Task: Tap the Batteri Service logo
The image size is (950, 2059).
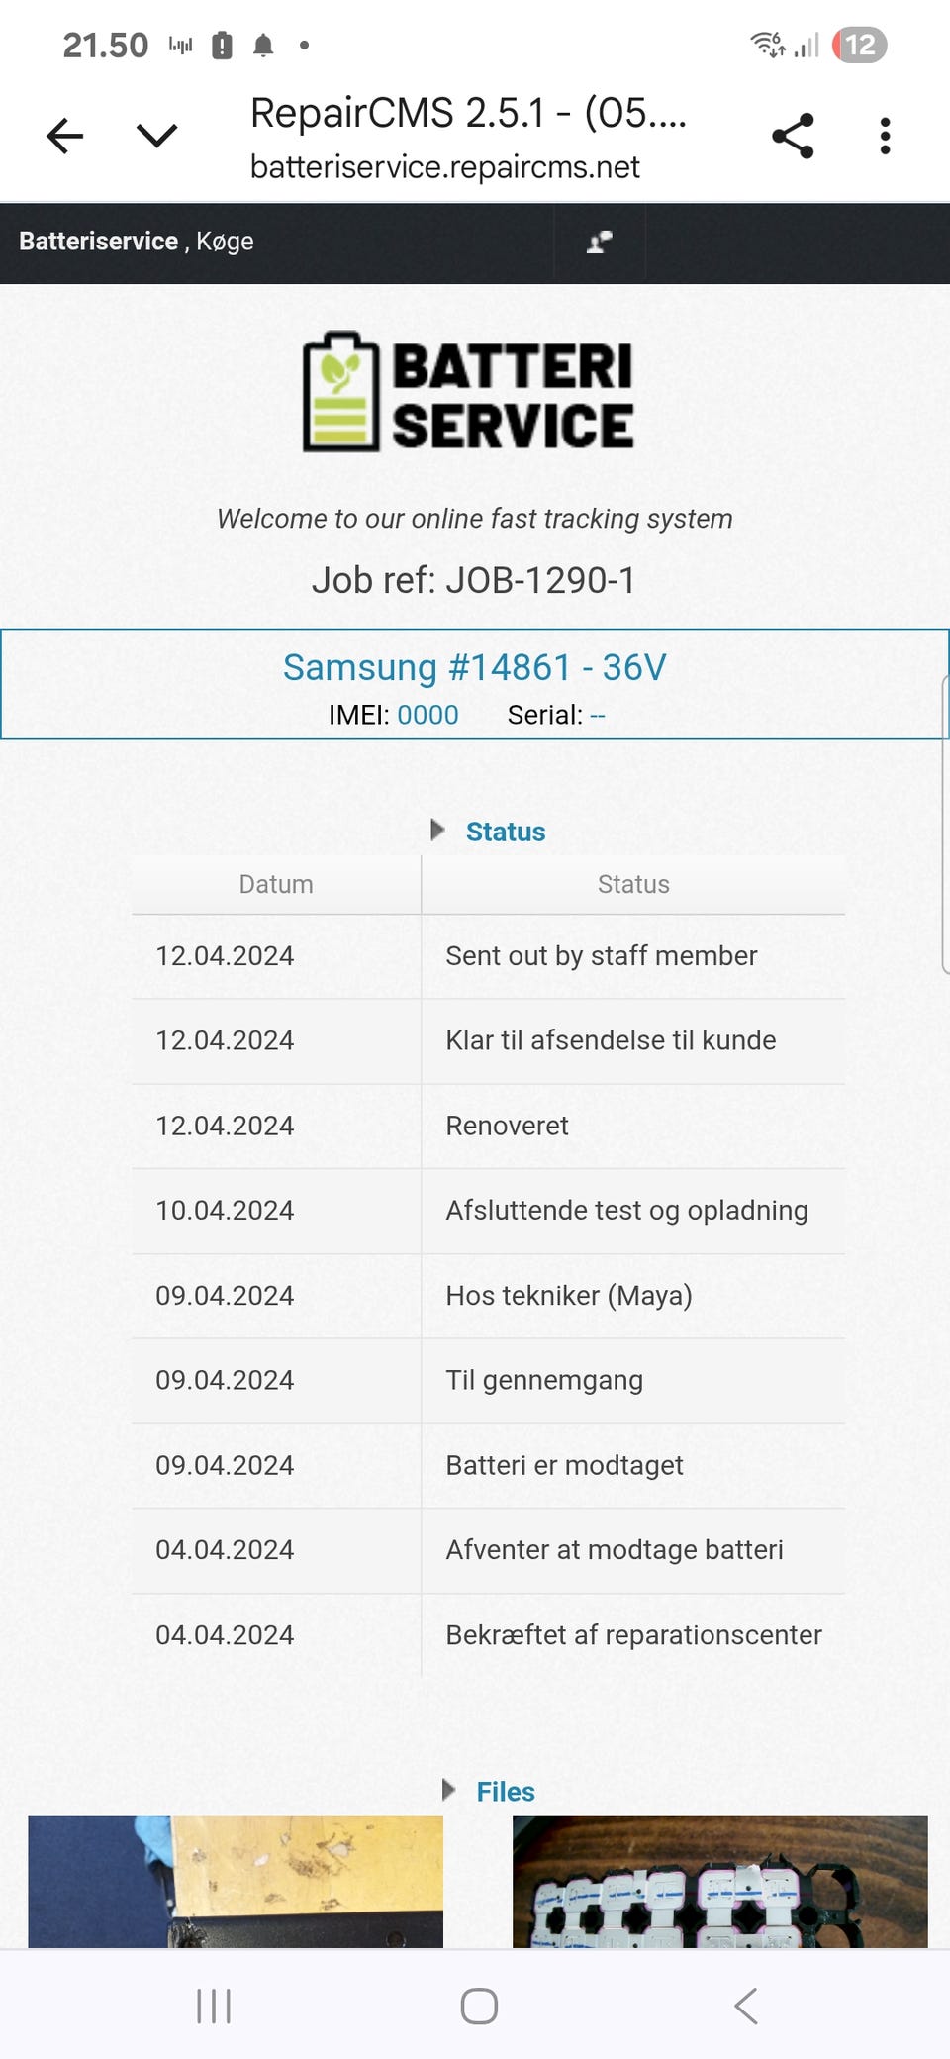Action: (469, 393)
